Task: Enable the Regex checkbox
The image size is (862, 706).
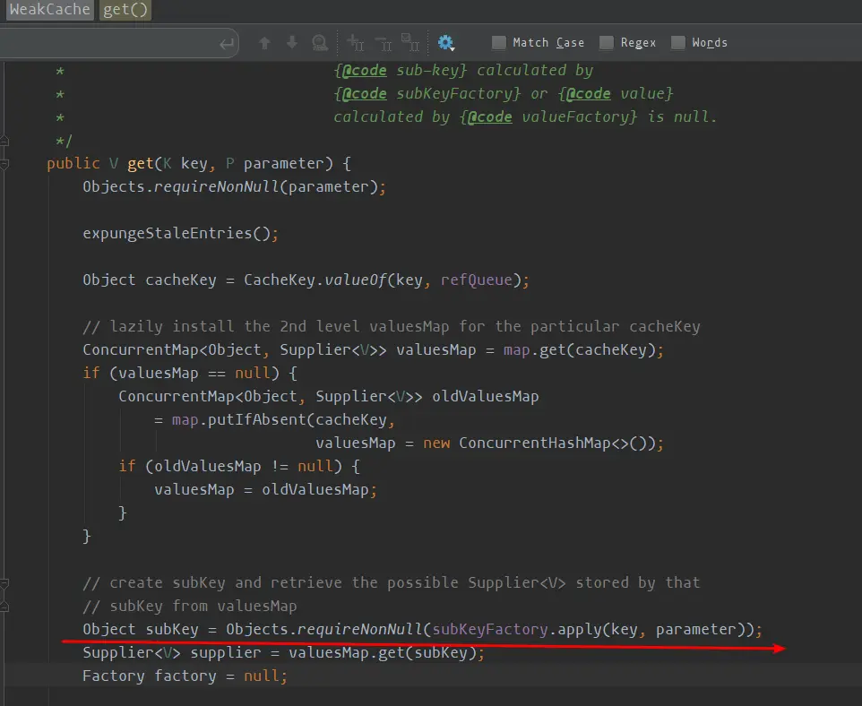Action: click(607, 43)
